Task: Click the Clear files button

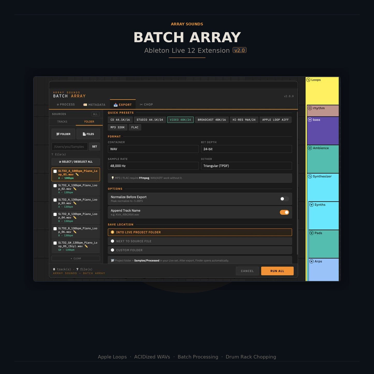Action: tap(76, 258)
